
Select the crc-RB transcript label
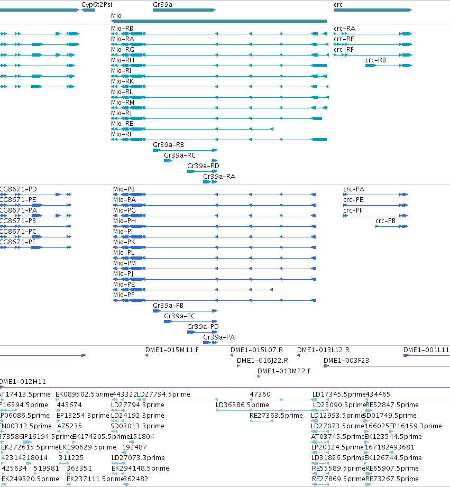[376, 60]
